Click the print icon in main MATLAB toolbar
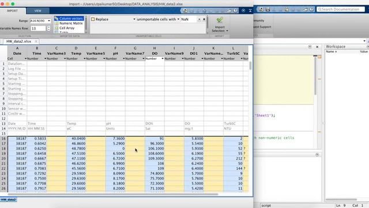 pos(306,9)
